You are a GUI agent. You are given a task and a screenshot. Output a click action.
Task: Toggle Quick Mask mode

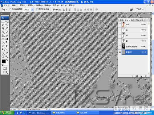coord(5,68)
